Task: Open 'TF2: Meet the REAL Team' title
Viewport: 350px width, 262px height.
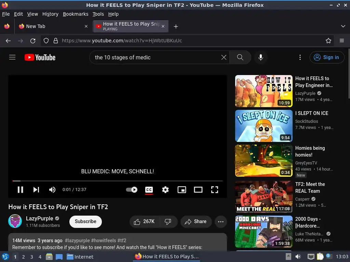Action: pos(310,188)
